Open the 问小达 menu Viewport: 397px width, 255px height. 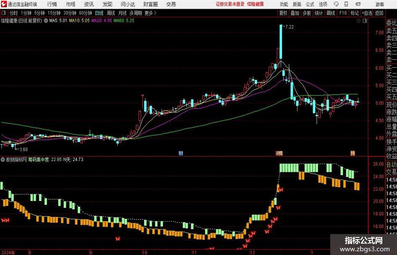[128, 4]
